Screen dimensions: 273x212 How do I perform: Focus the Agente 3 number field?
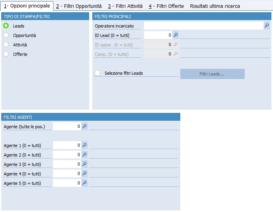(67, 164)
